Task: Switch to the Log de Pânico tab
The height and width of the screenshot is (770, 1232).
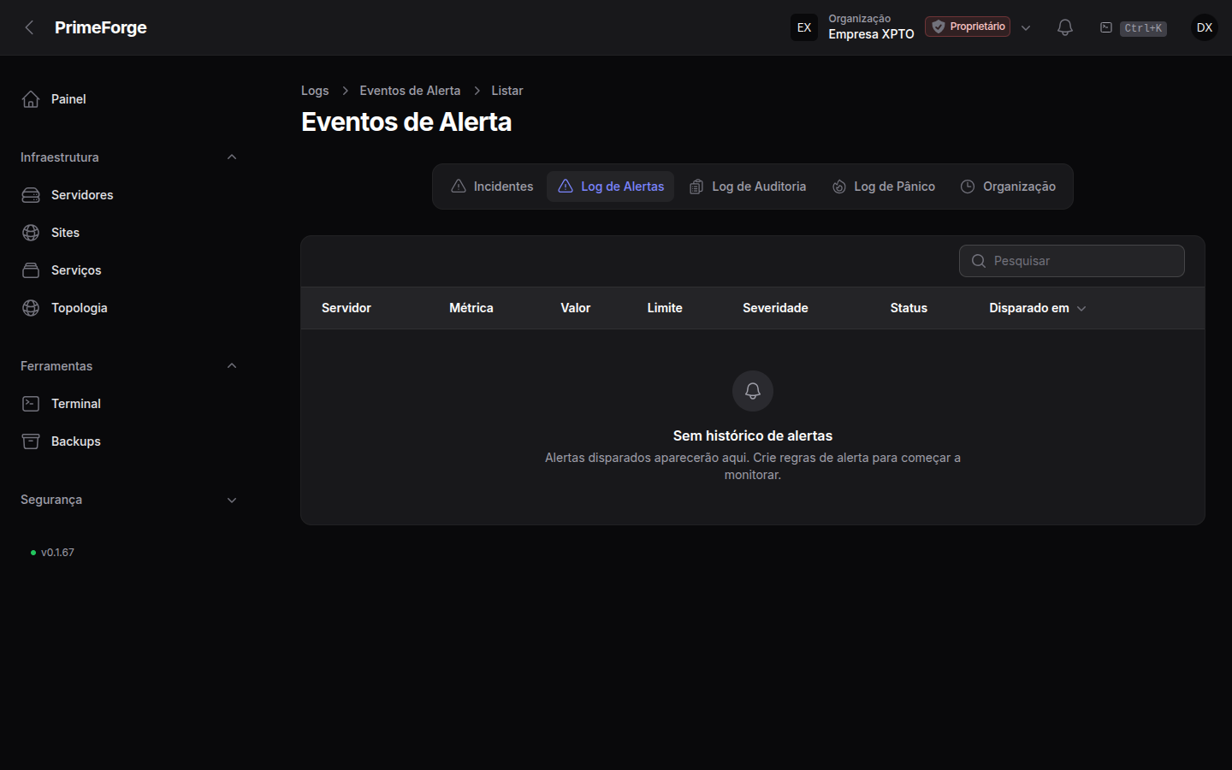Action: click(x=884, y=187)
